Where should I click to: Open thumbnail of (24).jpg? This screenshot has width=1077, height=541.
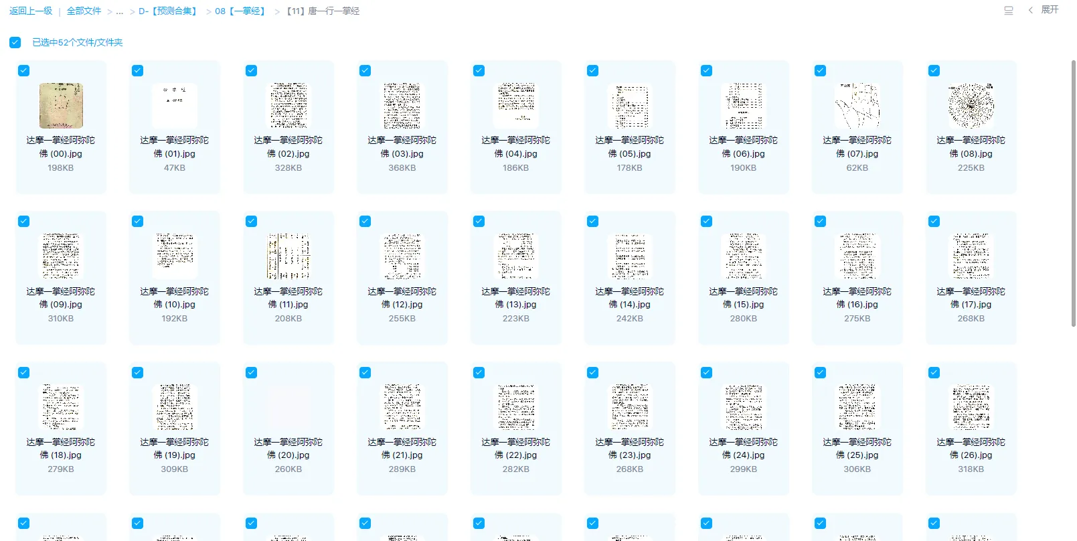(744, 406)
